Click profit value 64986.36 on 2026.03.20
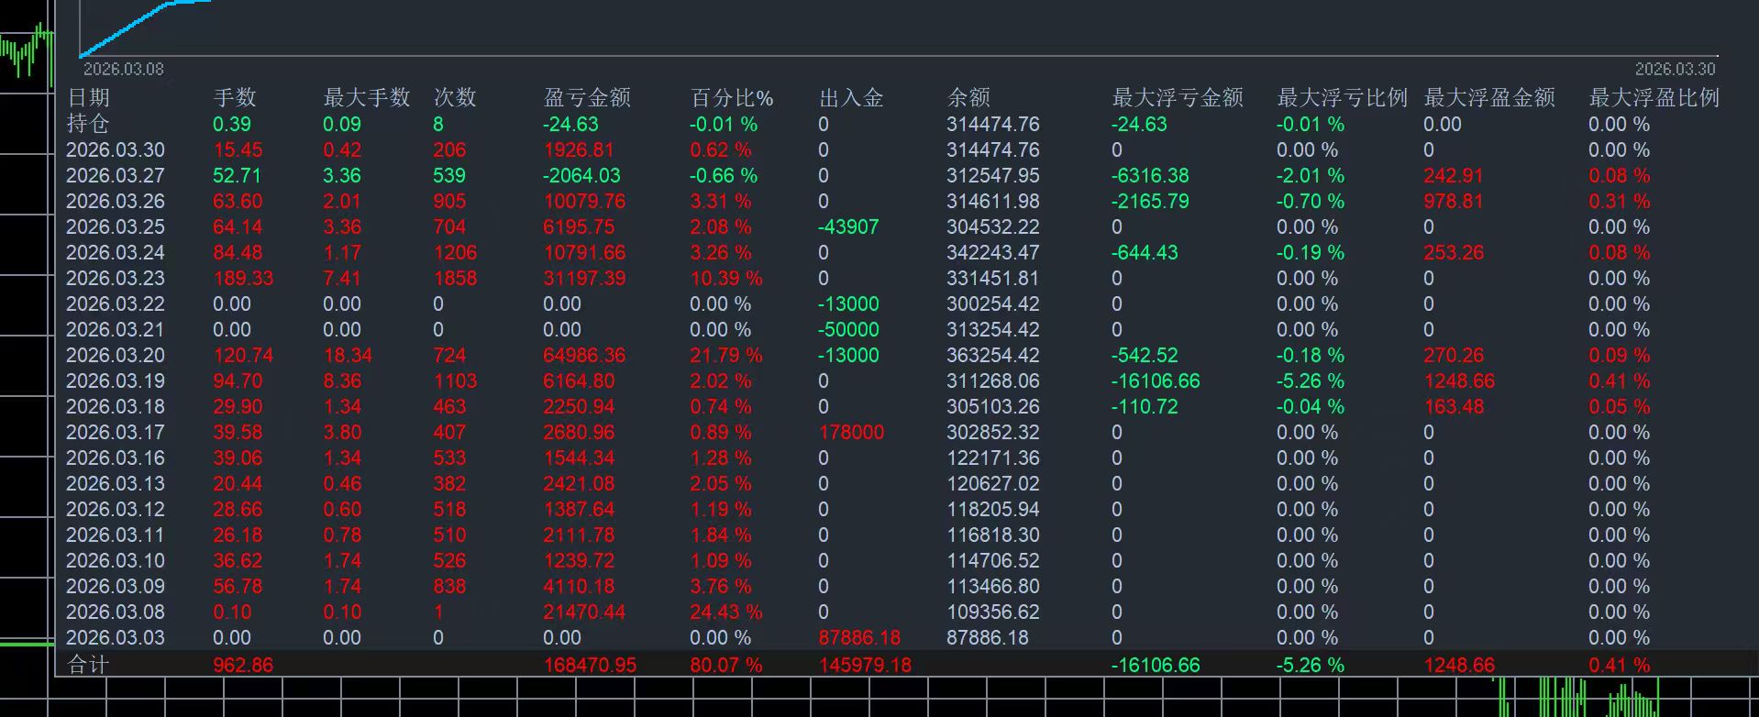 coord(586,355)
